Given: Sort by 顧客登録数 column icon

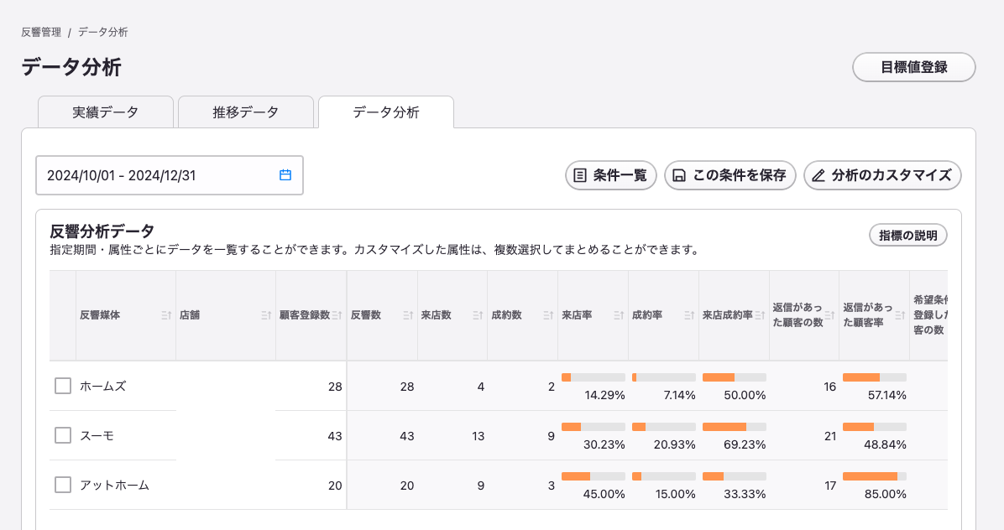Looking at the screenshot, I should tap(337, 315).
